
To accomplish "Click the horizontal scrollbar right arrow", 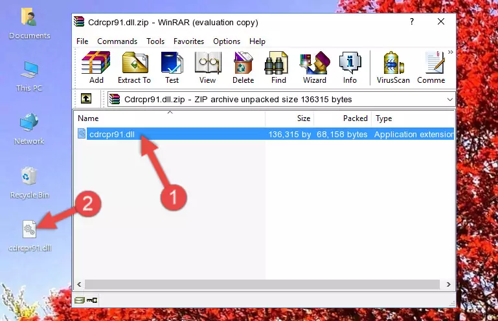I will [x=448, y=284].
